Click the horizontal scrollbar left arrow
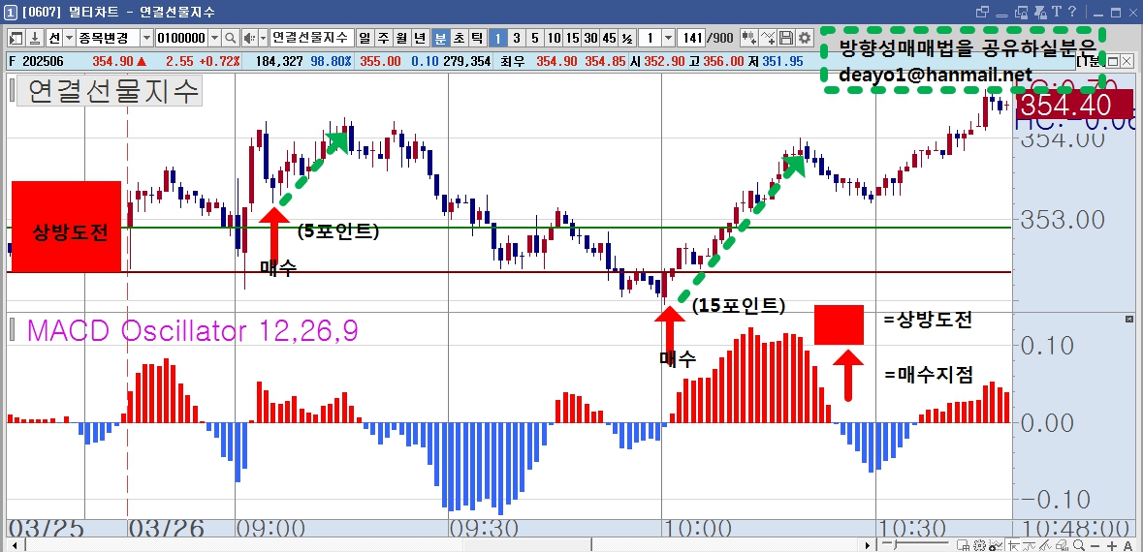This screenshot has height=552, width=1143. [14, 544]
